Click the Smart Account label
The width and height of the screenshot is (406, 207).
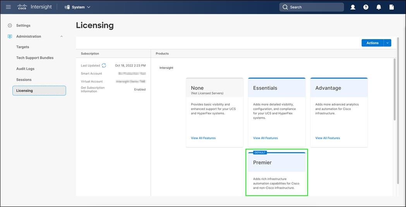pos(91,74)
